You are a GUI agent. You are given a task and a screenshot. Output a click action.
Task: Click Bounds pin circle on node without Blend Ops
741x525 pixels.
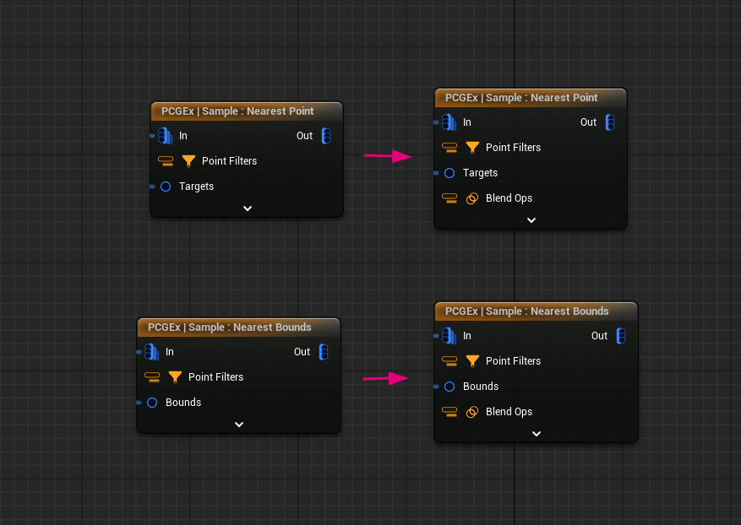point(152,403)
